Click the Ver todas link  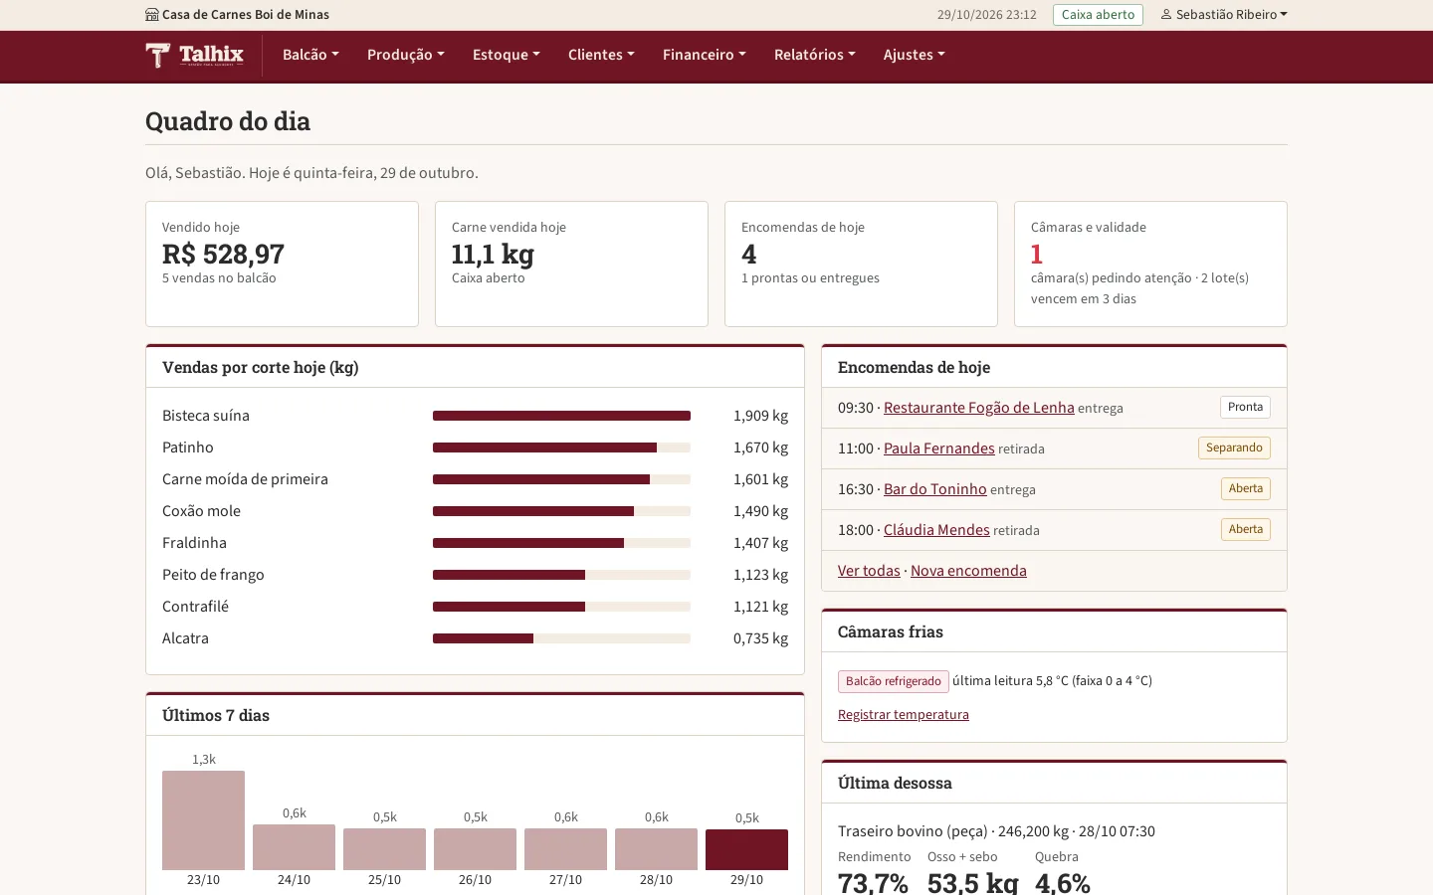(x=869, y=571)
